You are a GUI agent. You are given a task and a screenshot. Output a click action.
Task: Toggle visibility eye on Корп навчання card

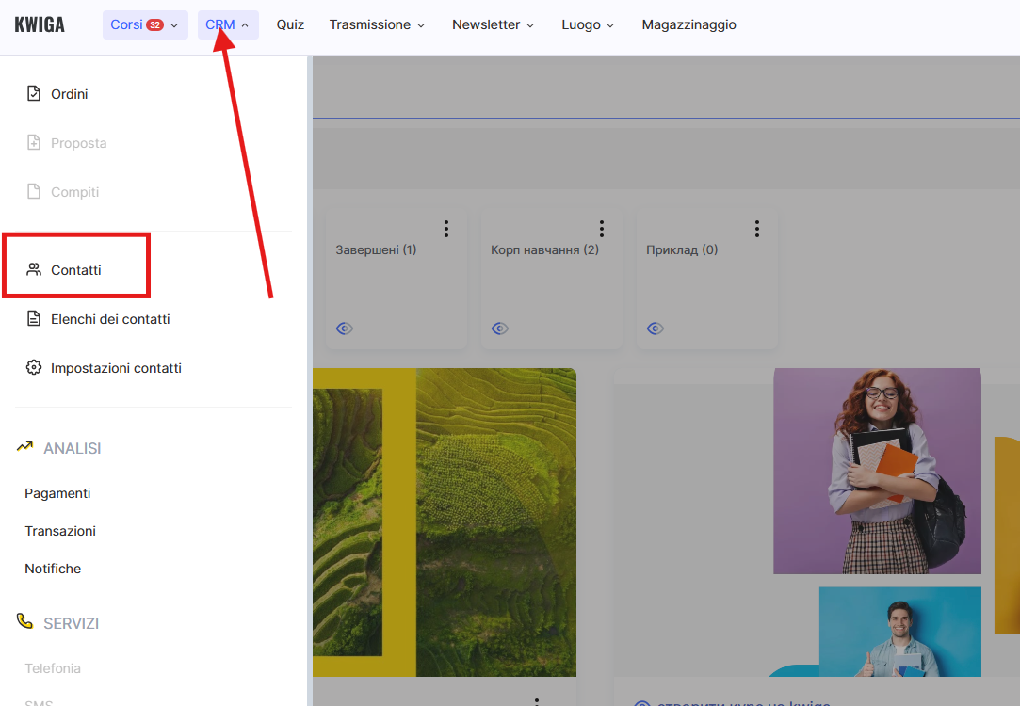[500, 329]
